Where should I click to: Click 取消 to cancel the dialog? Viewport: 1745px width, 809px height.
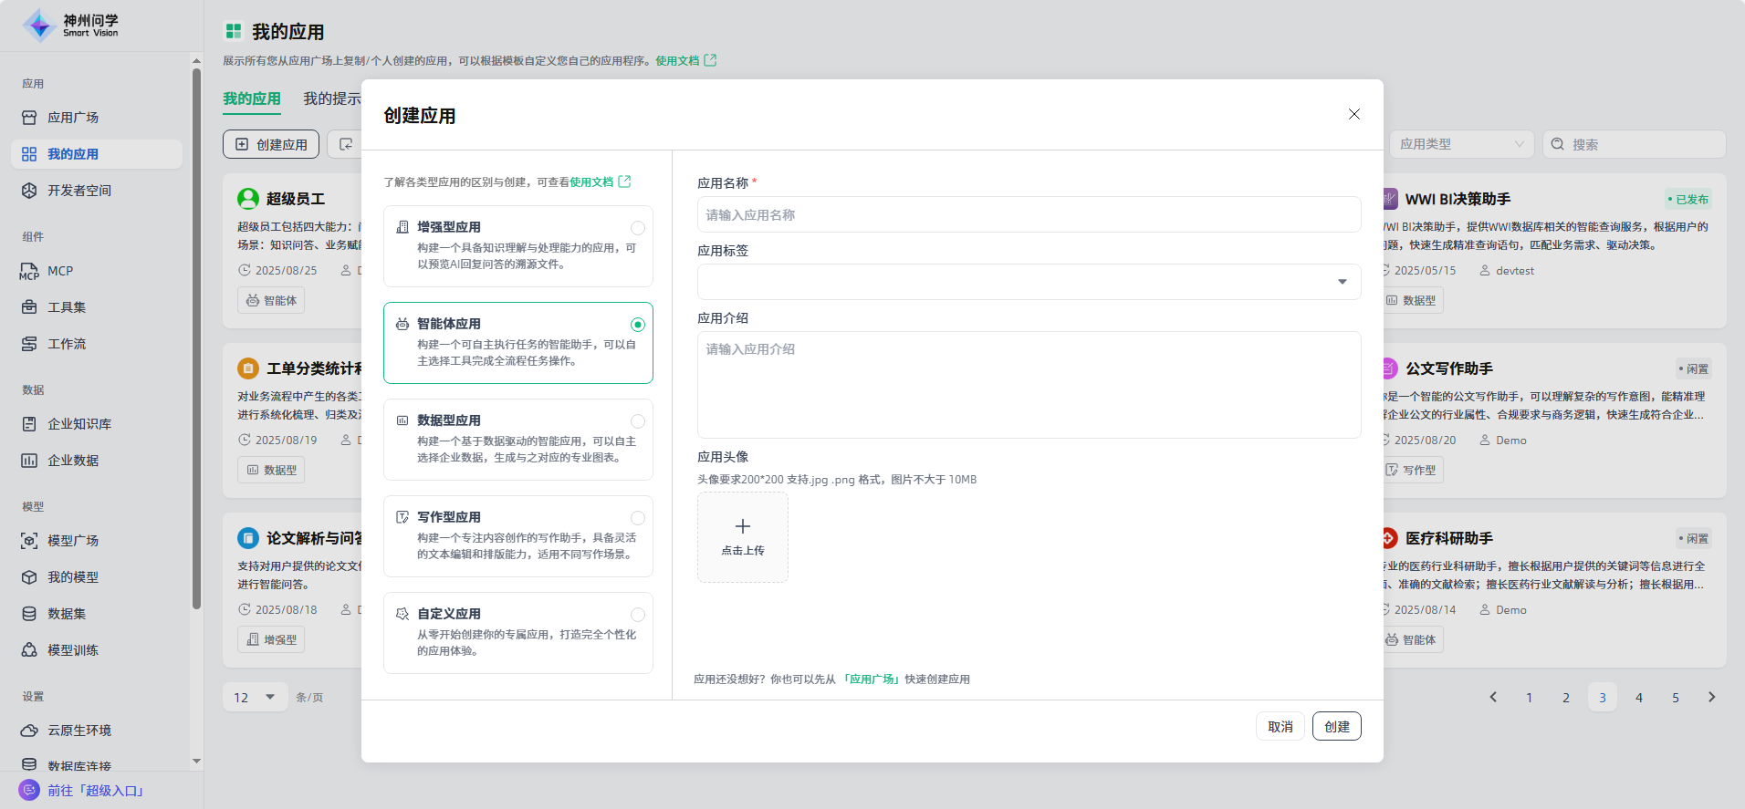tap(1280, 726)
